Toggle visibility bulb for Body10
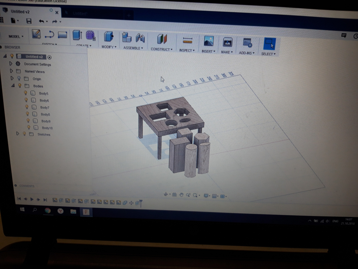 (x=29, y=127)
